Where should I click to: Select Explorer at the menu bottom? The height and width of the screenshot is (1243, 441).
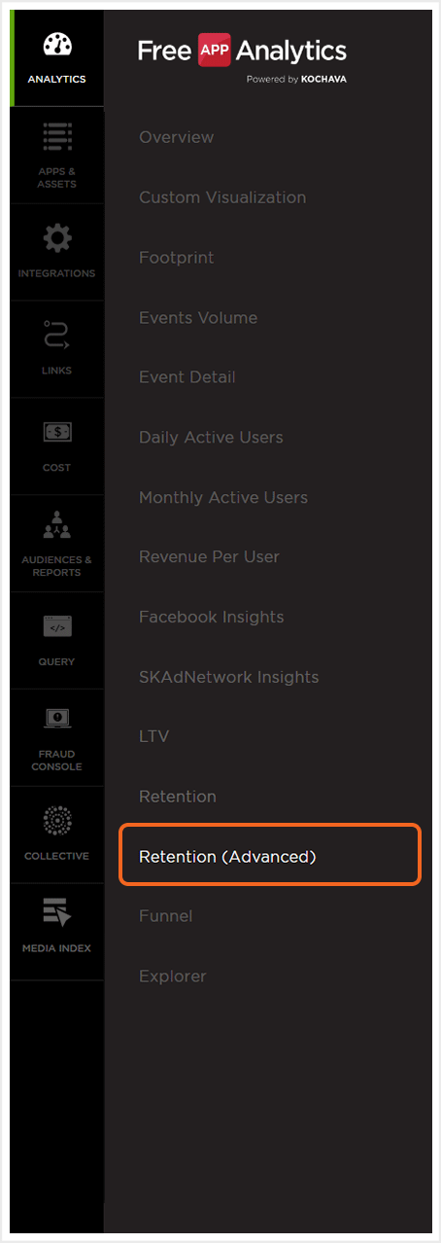(x=173, y=977)
